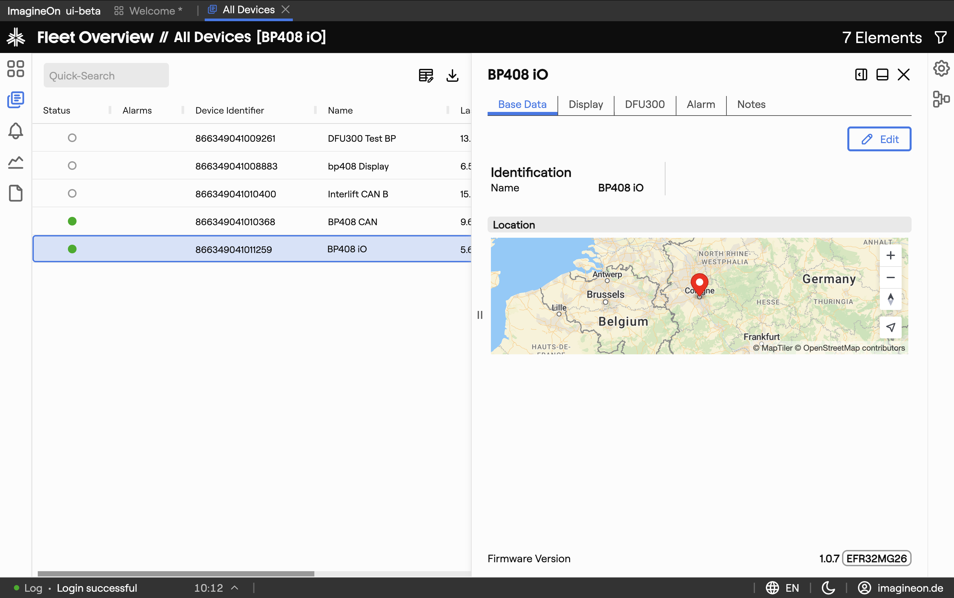Switch to the Welcome tab
Viewport: 954px width, 598px height.
[148, 11]
